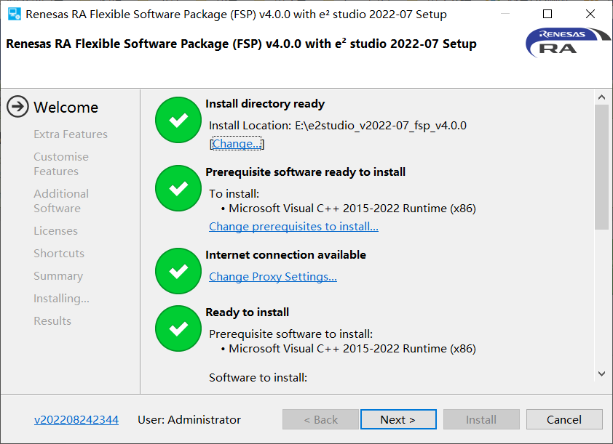Click the Prerequisite software ready checkmark icon
Screen dimensions: 613x444
point(178,188)
